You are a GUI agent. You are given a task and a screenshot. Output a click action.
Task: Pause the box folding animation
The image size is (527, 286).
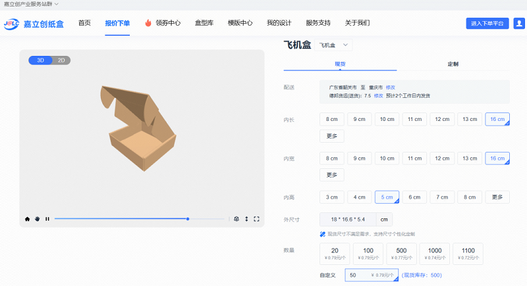47,219
